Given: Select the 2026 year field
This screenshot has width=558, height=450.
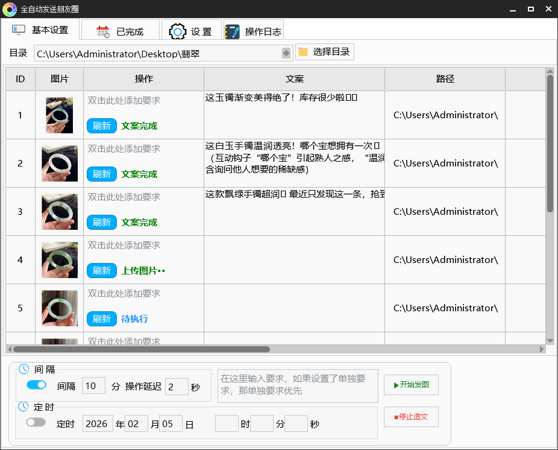Looking at the screenshot, I should (97, 423).
